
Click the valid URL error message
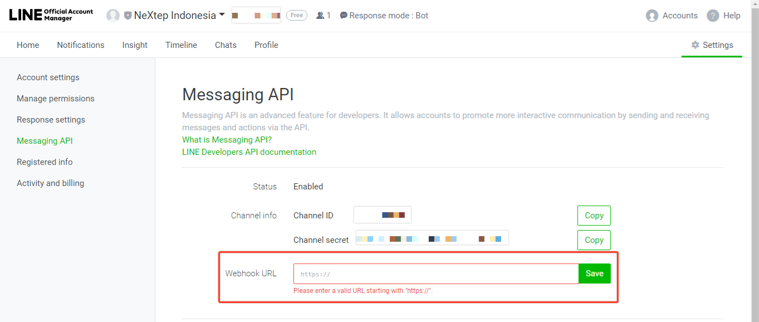click(363, 291)
